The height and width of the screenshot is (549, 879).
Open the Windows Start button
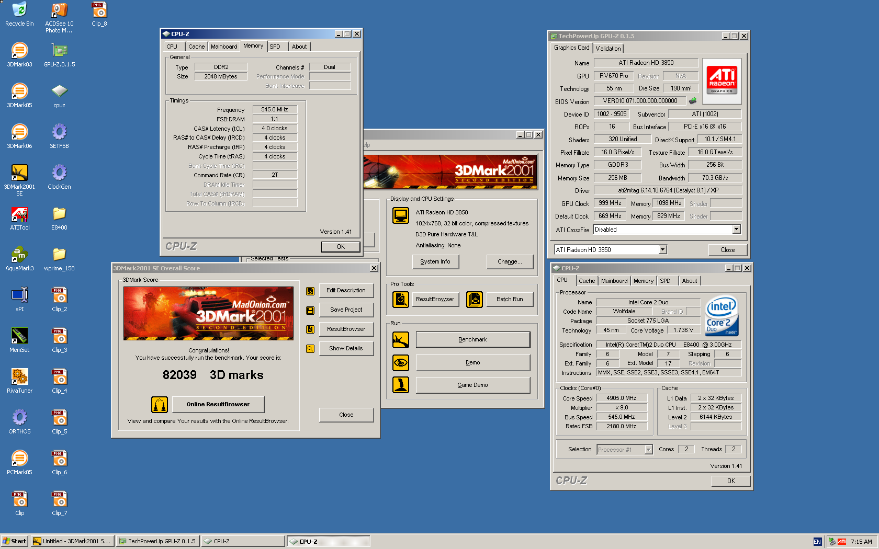(x=15, y=541)
